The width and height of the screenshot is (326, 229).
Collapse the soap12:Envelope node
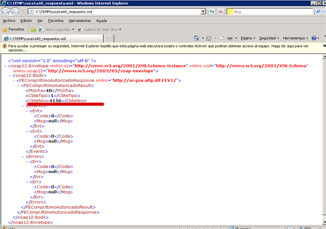pyautogui.click(x=6, y=66)
